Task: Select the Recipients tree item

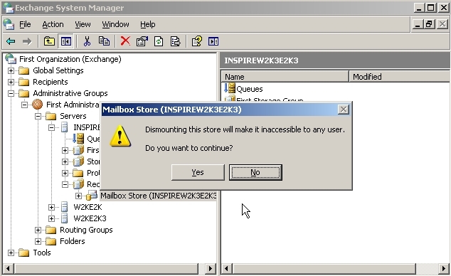Action: click(x=51, y=82)
